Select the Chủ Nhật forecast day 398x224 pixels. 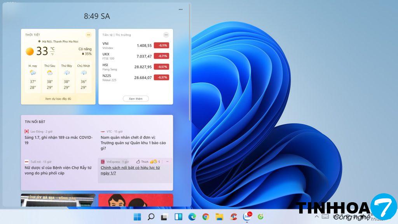click(x=83, y=77)
